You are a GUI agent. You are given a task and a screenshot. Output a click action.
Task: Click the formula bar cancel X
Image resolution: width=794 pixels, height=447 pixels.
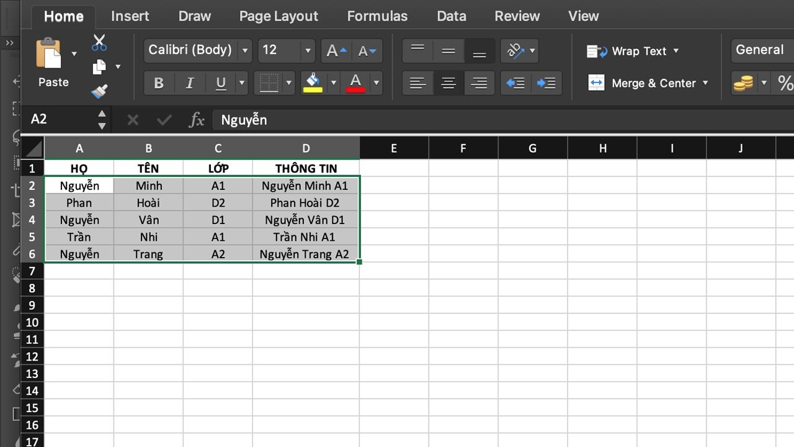(133, 119)
